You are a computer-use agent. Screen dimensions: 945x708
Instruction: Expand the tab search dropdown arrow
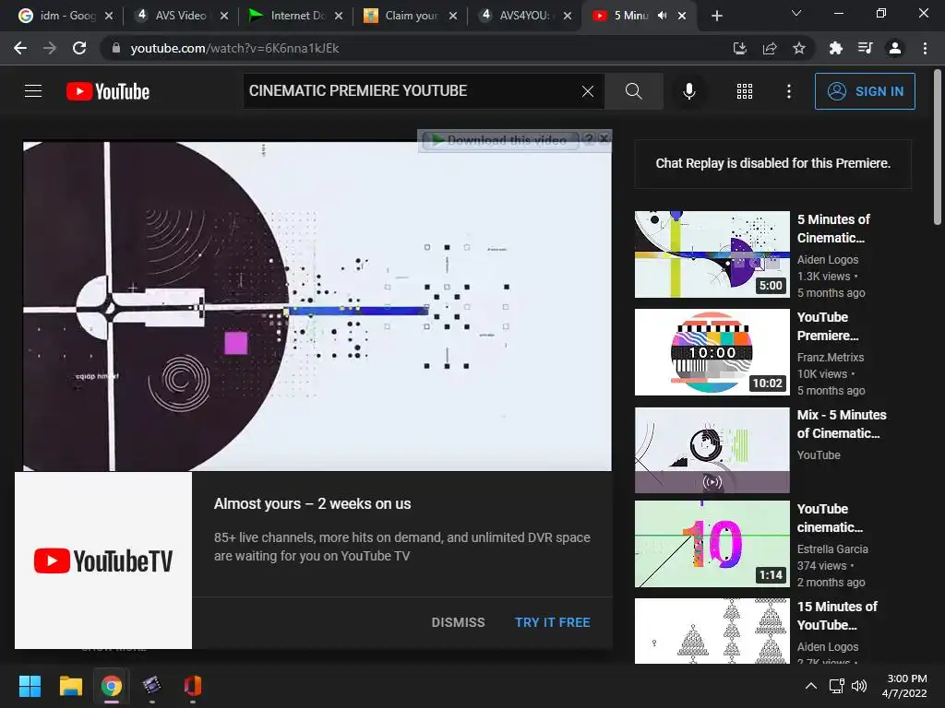(x=796, y=13)
